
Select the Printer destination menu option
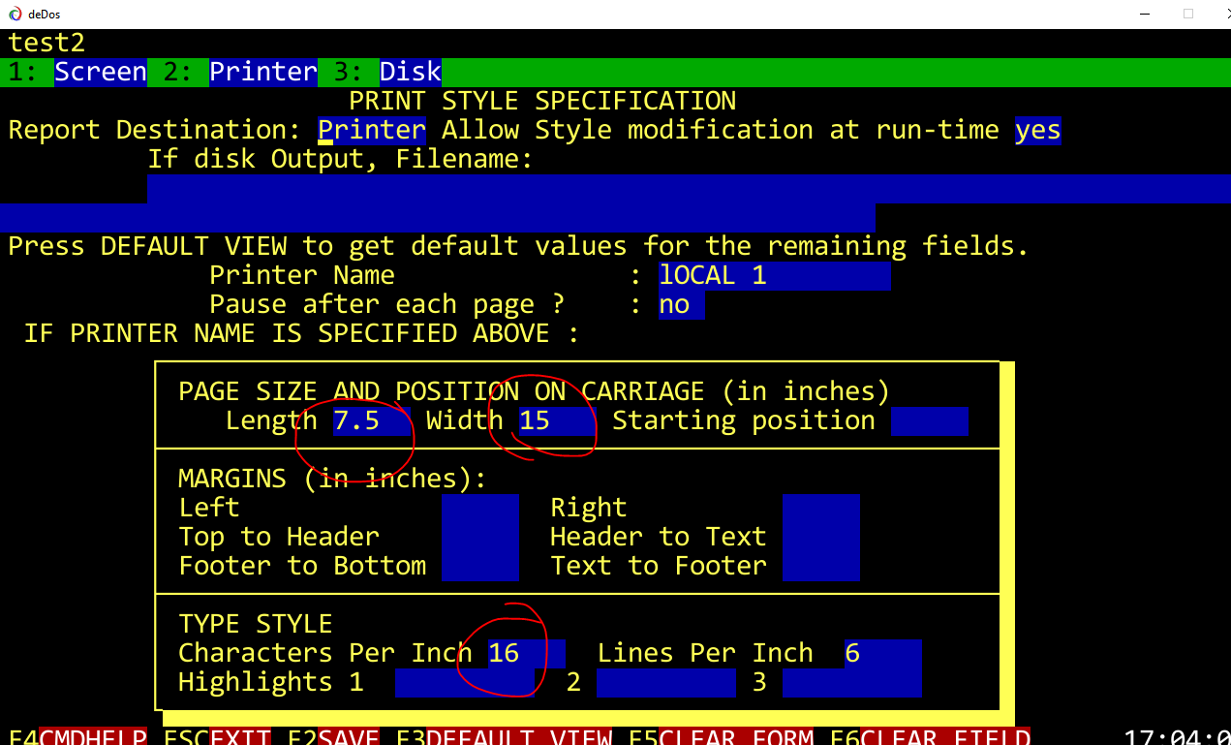click(263, 73)
